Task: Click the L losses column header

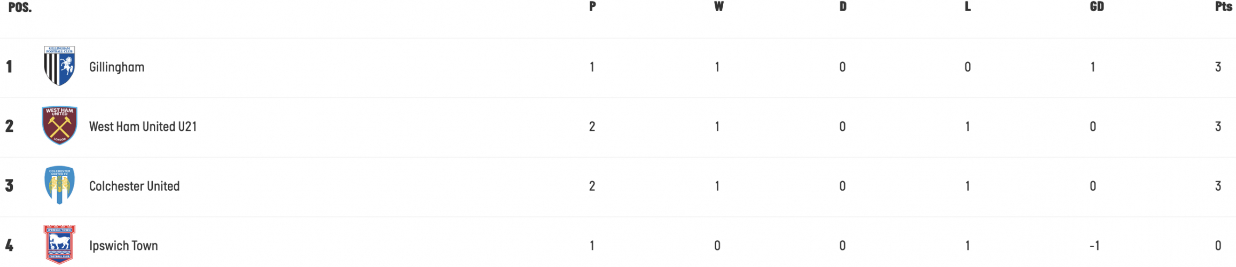Action: tap(967, 6)
